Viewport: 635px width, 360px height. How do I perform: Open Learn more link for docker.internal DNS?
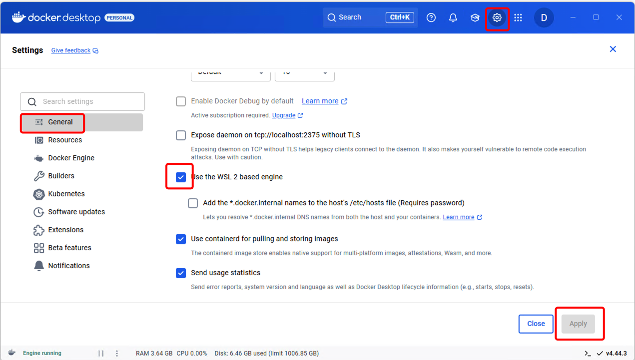tap(463, 217)
